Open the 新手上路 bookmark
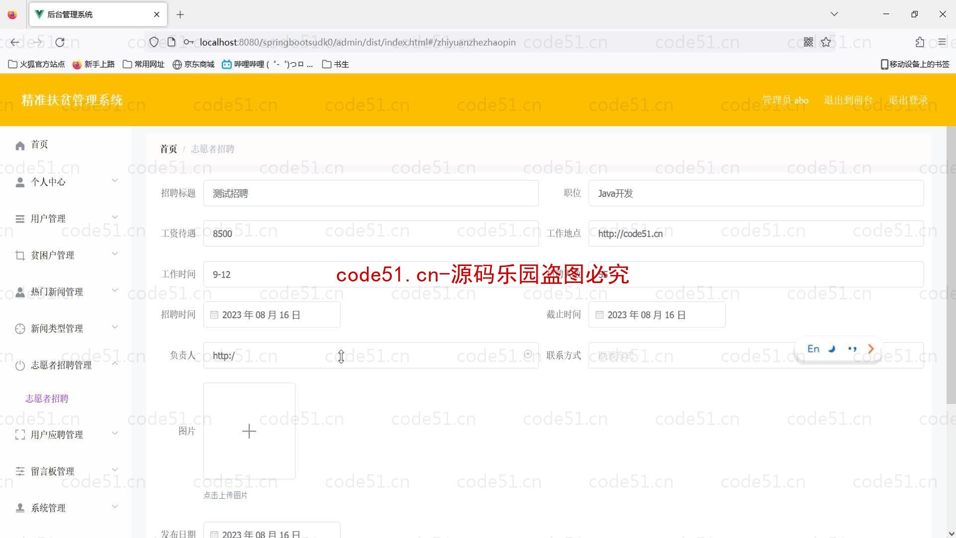Viewport: 956px width, 538px height. (94, 64)
